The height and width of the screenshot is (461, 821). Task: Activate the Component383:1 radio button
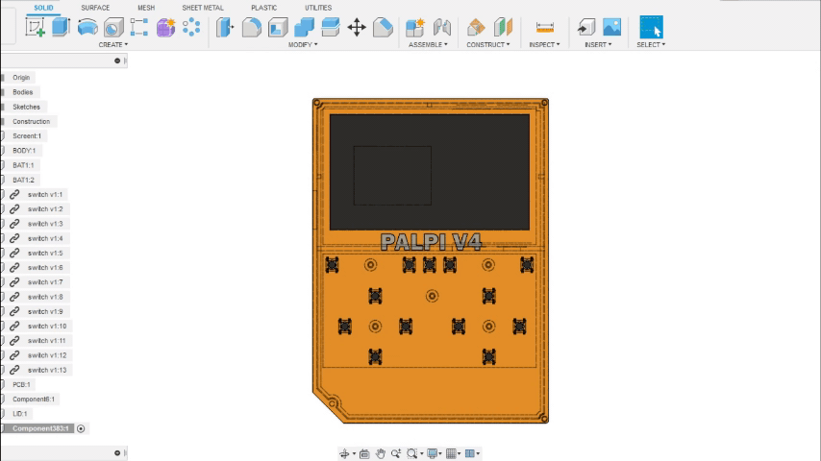point(81,428)
